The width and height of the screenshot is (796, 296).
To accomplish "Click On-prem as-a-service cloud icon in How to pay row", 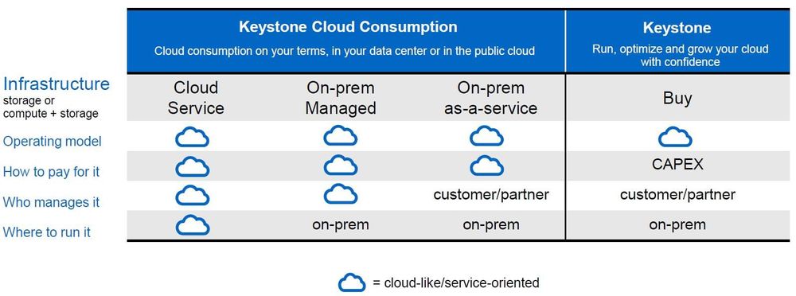I will [487, 166].
